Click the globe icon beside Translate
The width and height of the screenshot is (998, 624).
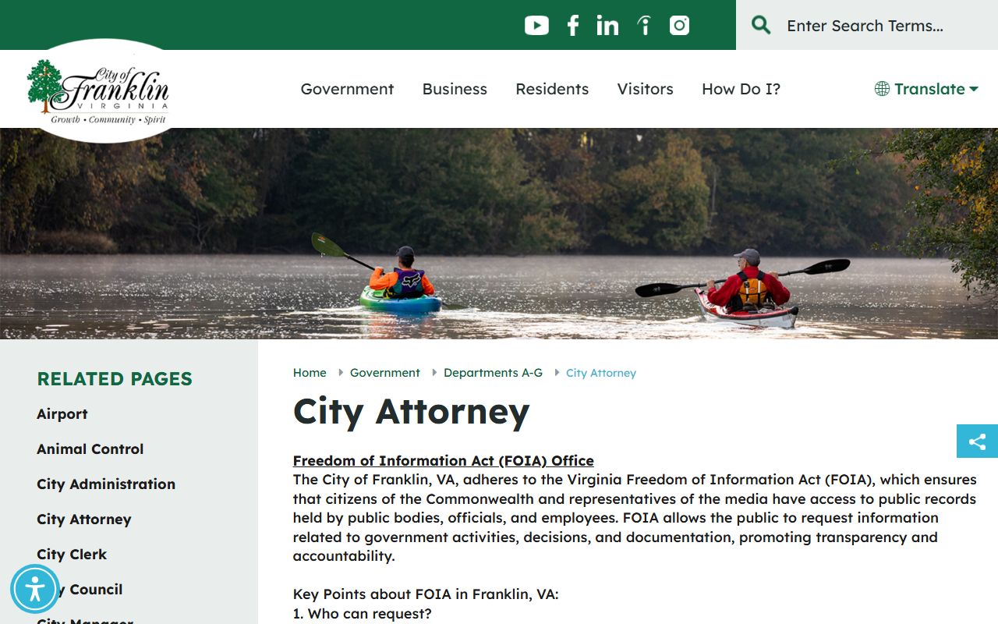[x=882, y=89]
